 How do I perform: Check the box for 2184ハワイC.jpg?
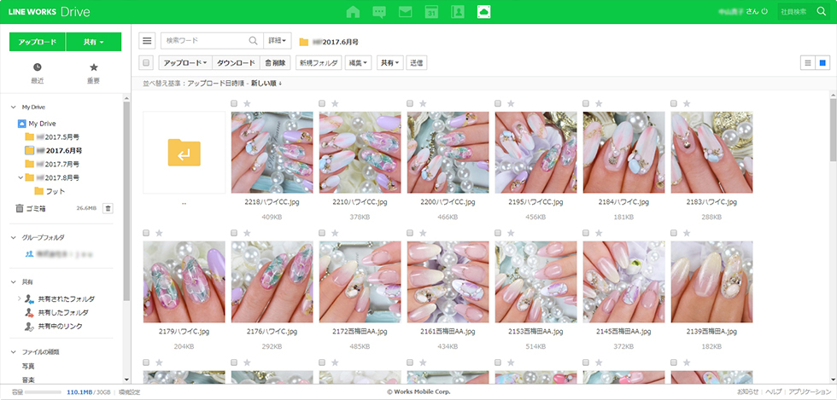pyautogui.click(x=586, y=103)
